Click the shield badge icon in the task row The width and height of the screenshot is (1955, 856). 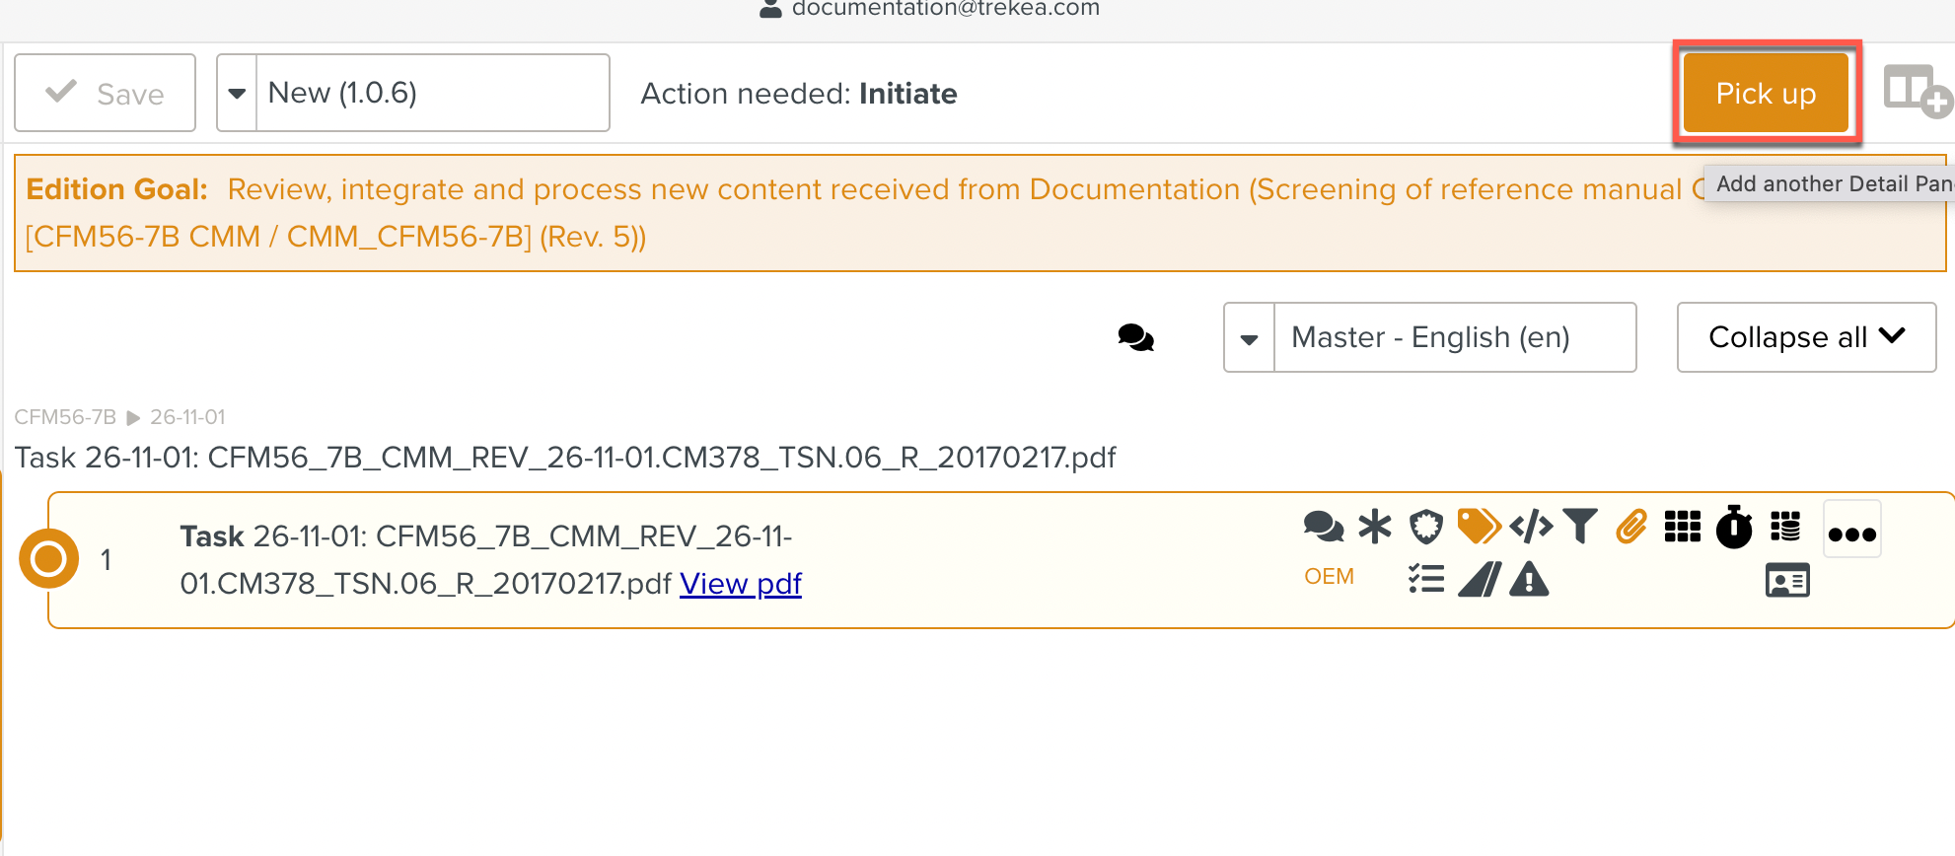1425,527
